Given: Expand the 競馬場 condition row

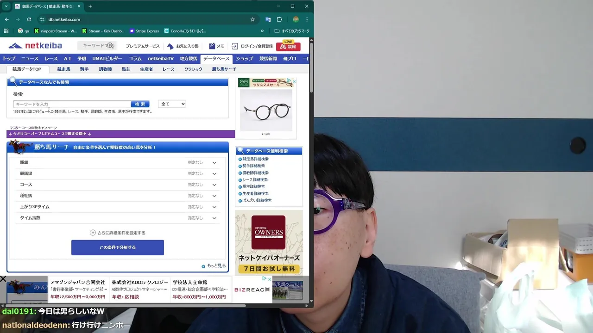Looking at the screenshot, I should pos(118,173).
